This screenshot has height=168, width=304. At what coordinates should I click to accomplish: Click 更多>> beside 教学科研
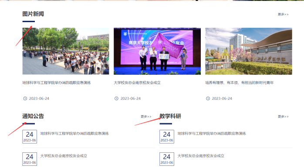[283, 117]
